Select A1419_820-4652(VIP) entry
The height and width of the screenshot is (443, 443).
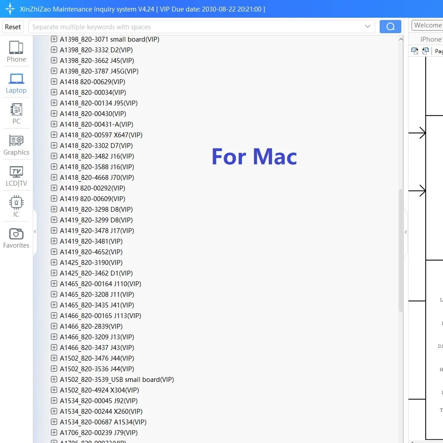pyautogui.click(x=91, y=252)
